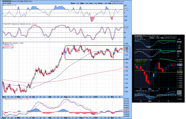Click the 1.1925 axis label on dark inset chart
The height and width of the screenshot is (119, 186).
180,59
